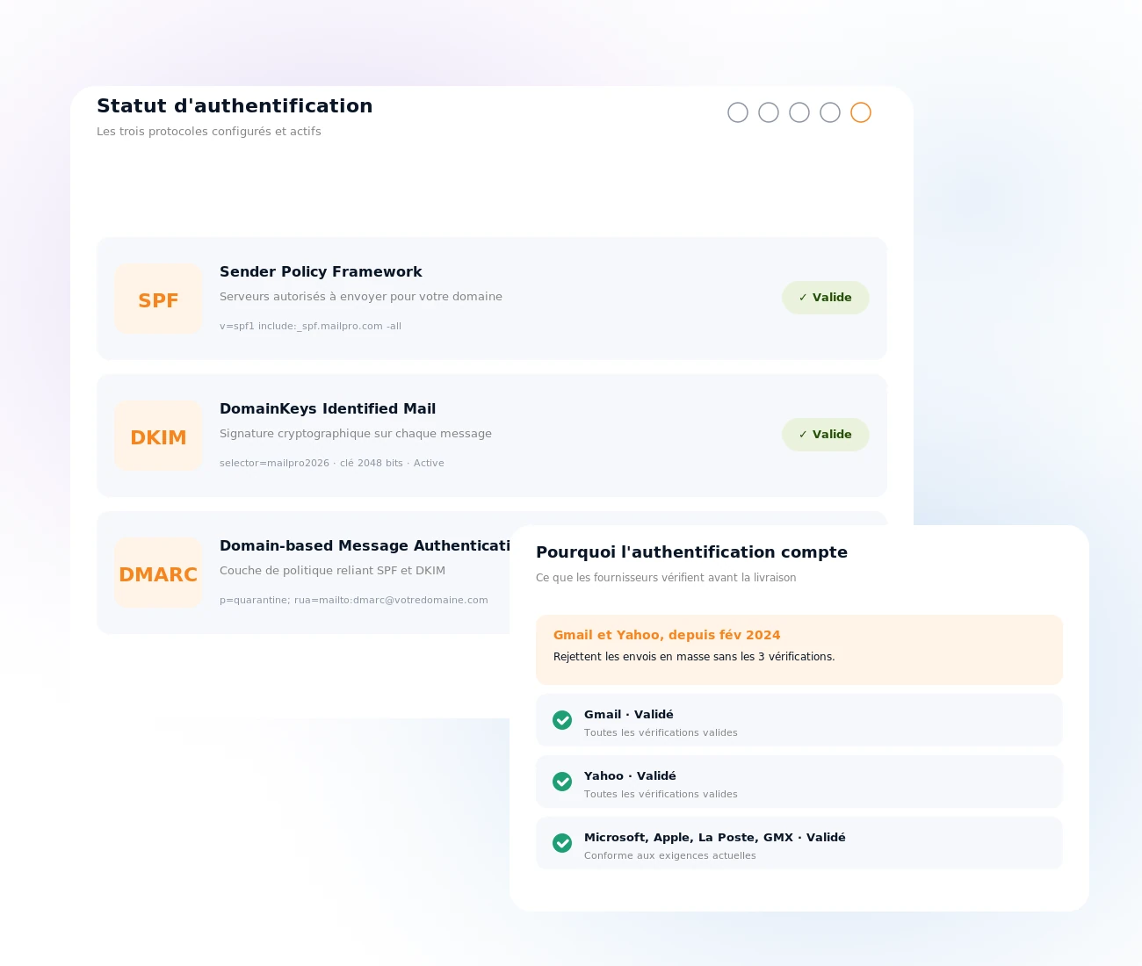1142x966 pixels.
Task: Open the Sender Policy Framework title
Action: pos(321,272)
